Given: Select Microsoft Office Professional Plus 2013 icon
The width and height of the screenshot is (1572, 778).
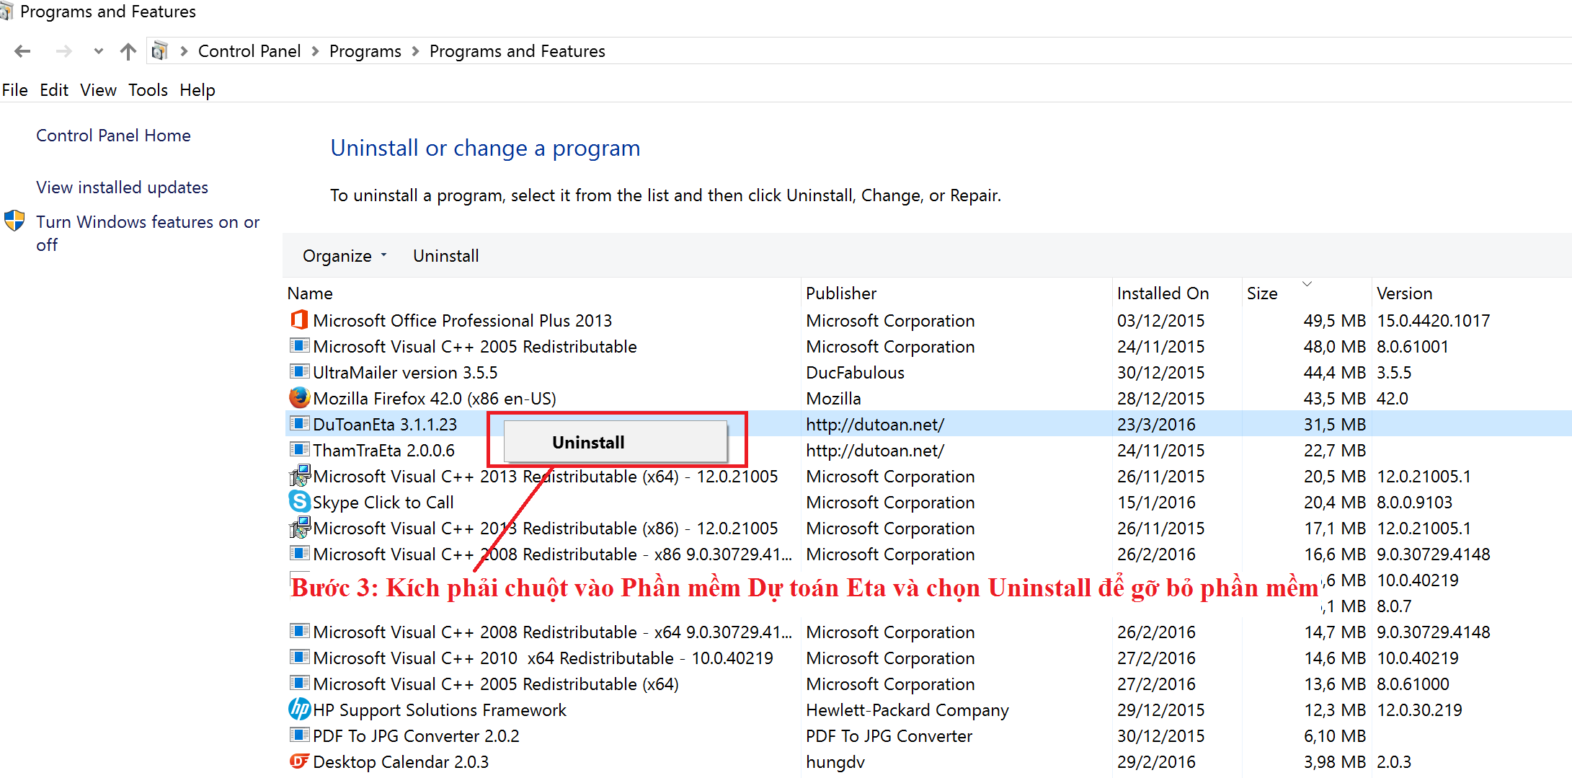Looking at the screenshot, I should [299, 319].
